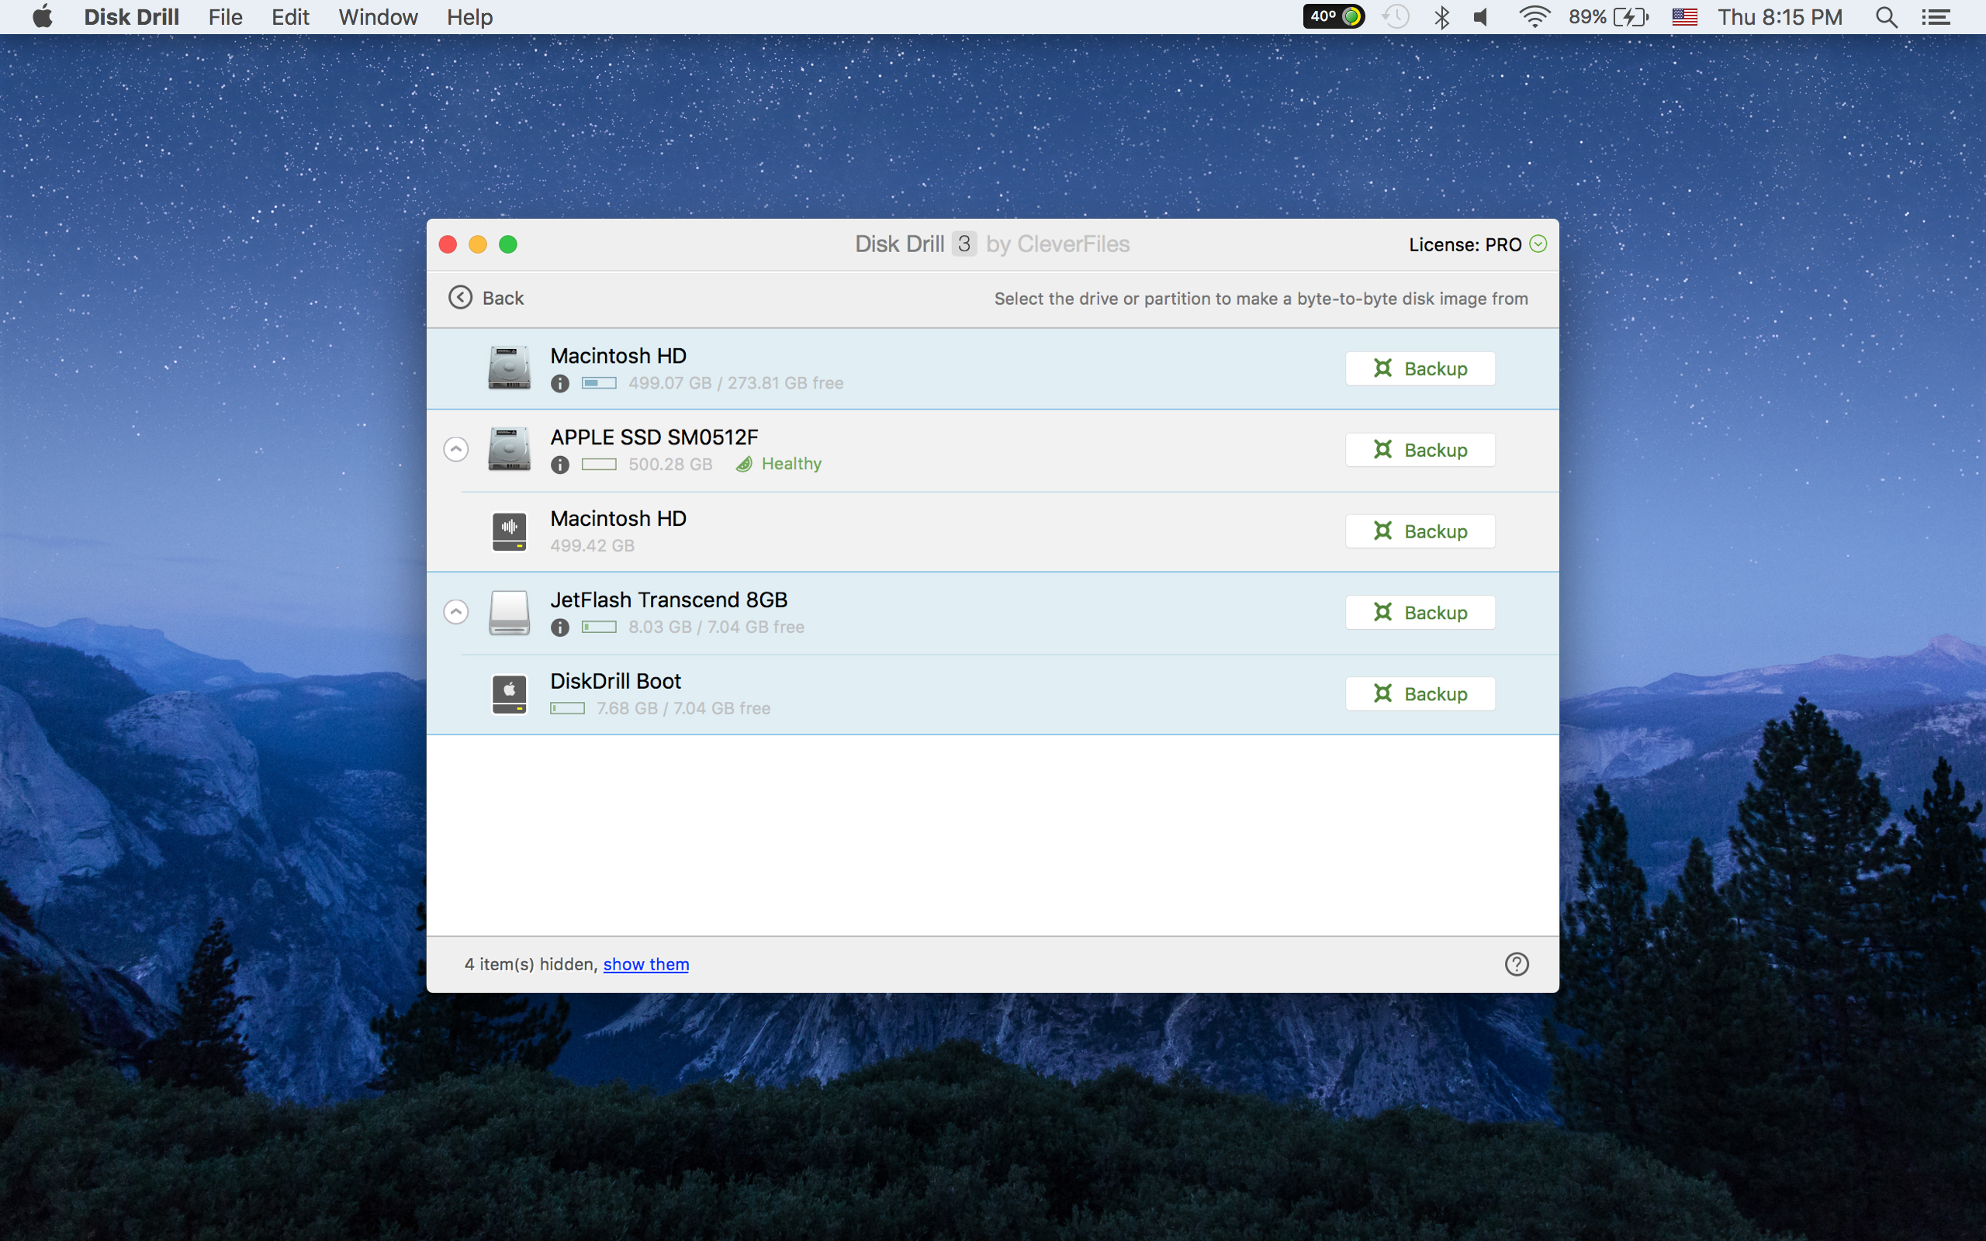Open the File menu
The image size is (1986, 1241).
coord(223,17)
